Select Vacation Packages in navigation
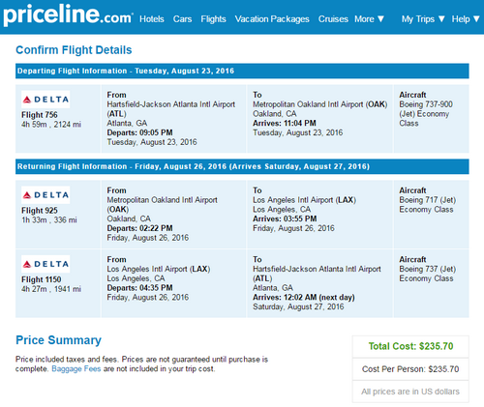The width and height of the screenshot is (484, 407). [272, 19]
